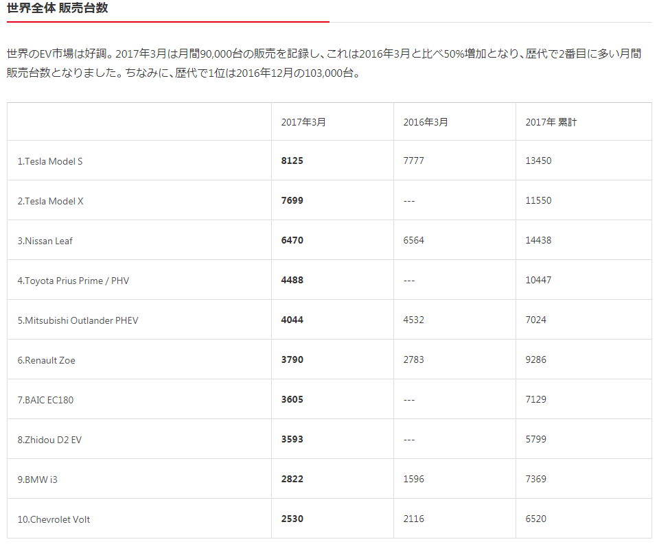Click the 2.Tesla Model X row label
The height and width of the screenshot is (544, 670).
point(50,201)
